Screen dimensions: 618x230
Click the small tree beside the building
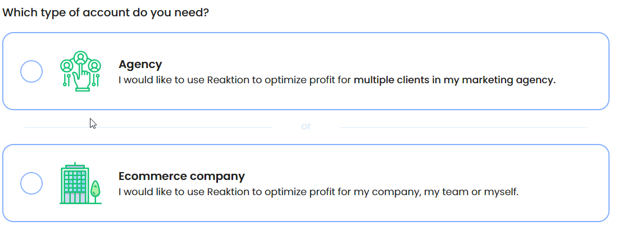coord(95,191)
